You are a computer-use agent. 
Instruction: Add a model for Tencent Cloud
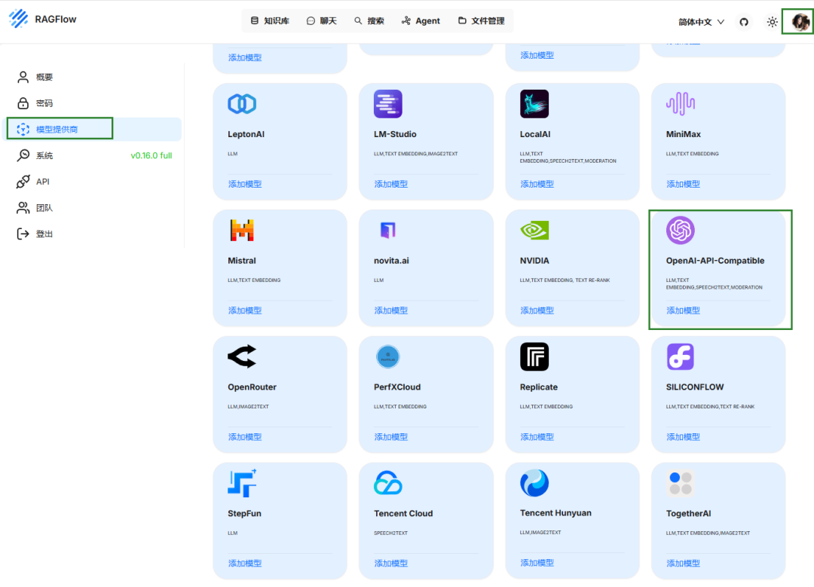click(x=391, y=563)
